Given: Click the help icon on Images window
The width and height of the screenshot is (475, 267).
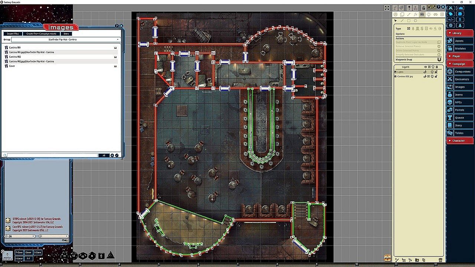Looking at the screenshot, I should click(x=117, y=26).
